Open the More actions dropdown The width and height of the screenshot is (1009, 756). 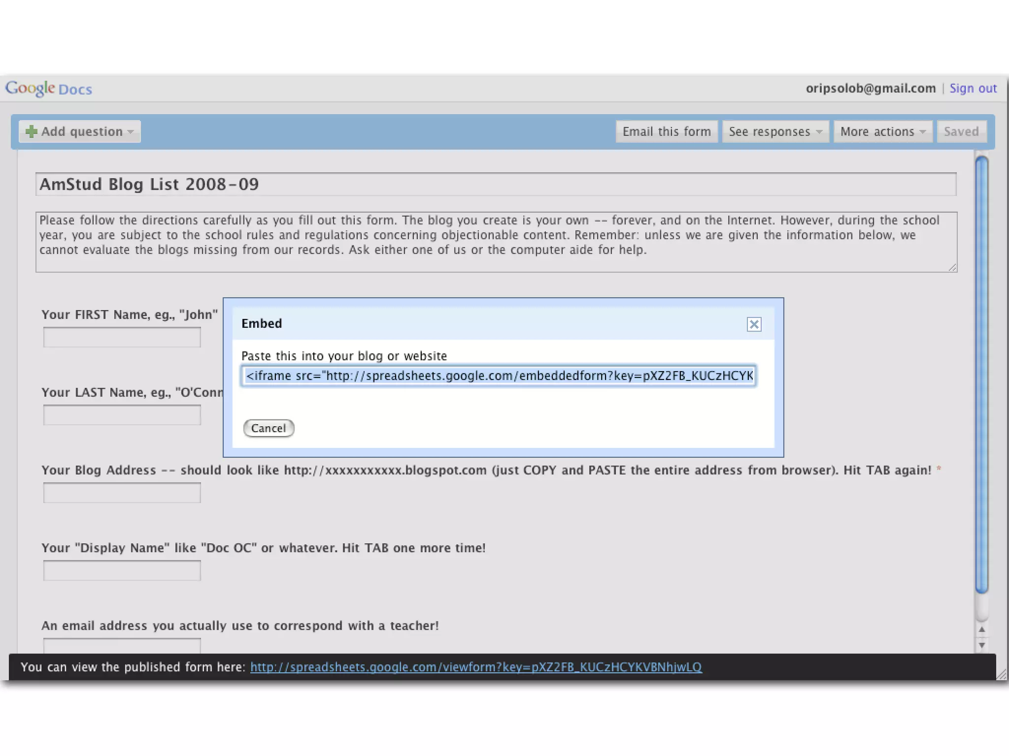point(882,132)
